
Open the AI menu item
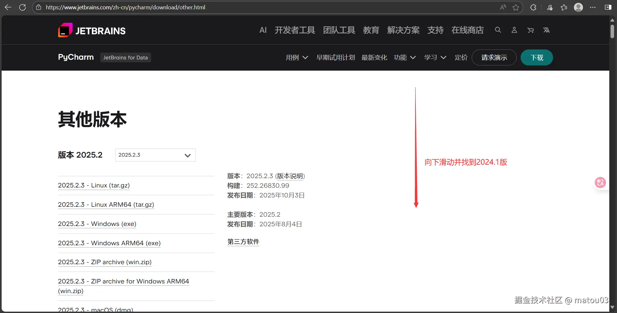point(263,30)
